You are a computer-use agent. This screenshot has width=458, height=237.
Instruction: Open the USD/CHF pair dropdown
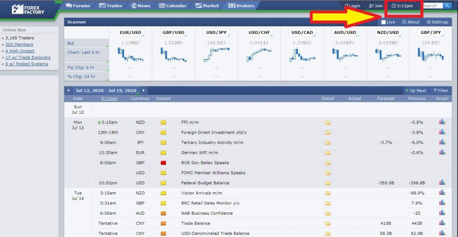[x=259, y=32]
